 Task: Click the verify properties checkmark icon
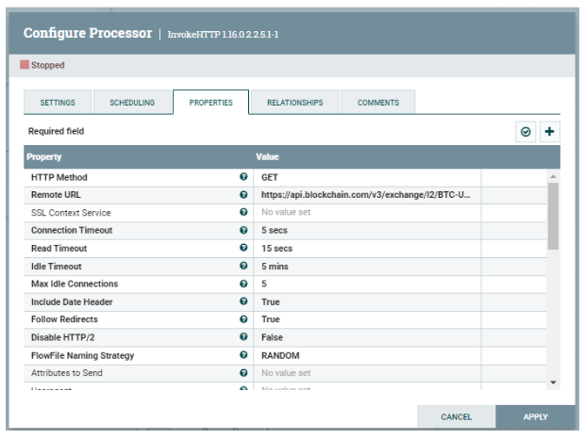tap(526, 132)
